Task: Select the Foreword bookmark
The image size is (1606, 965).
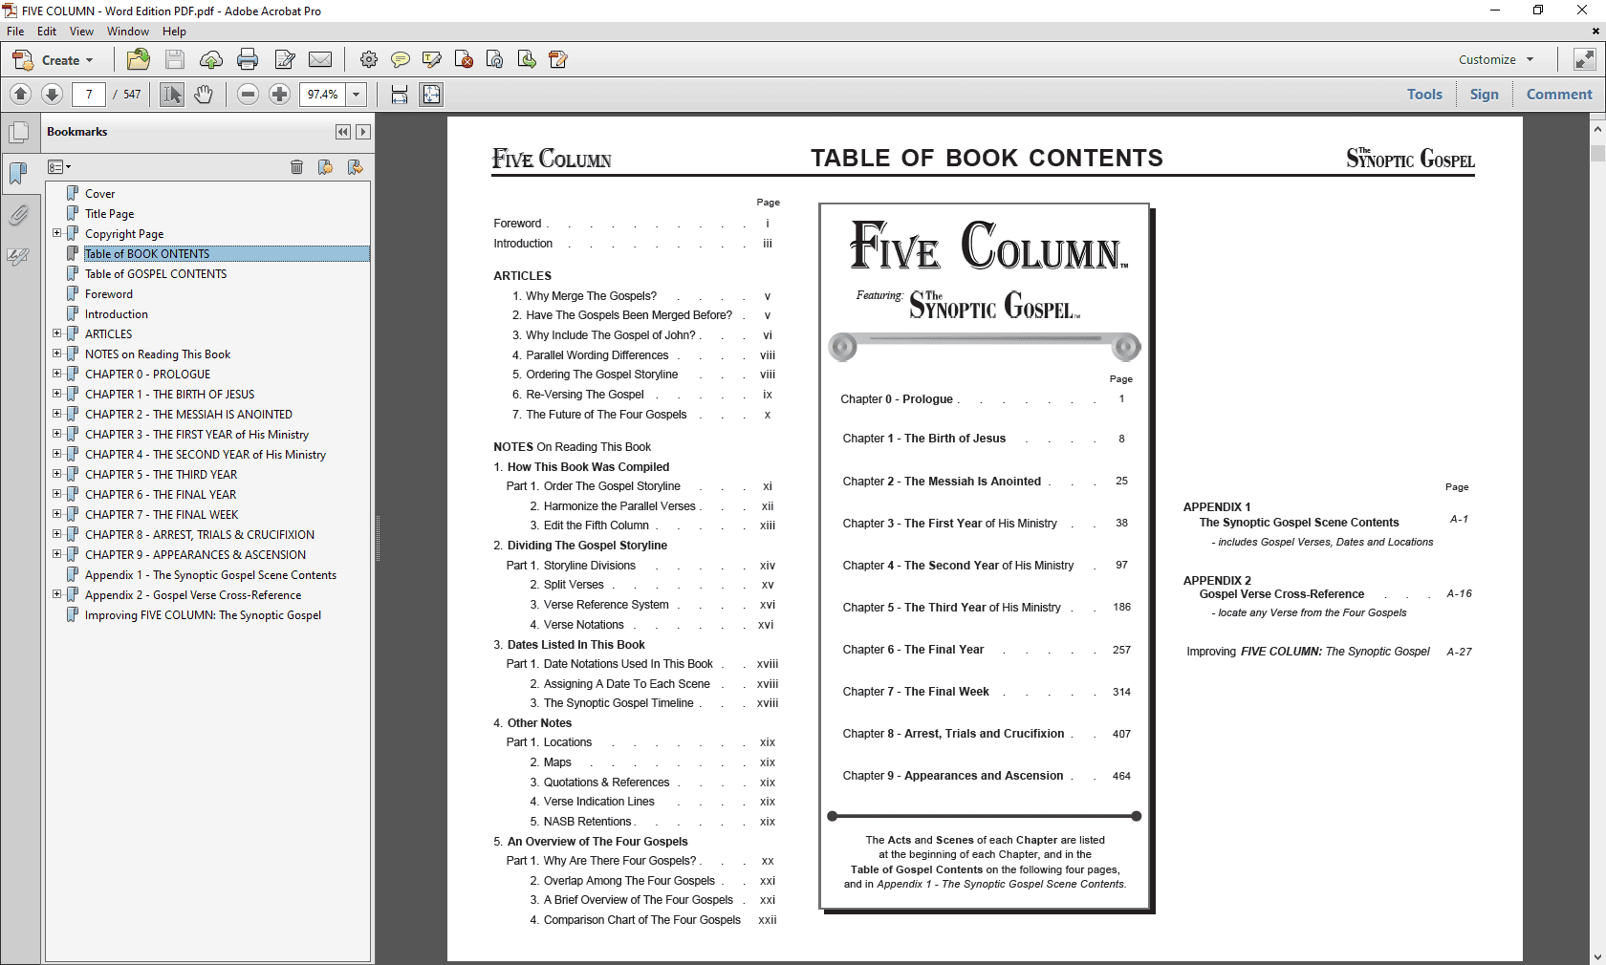Action: click(109, 294)
